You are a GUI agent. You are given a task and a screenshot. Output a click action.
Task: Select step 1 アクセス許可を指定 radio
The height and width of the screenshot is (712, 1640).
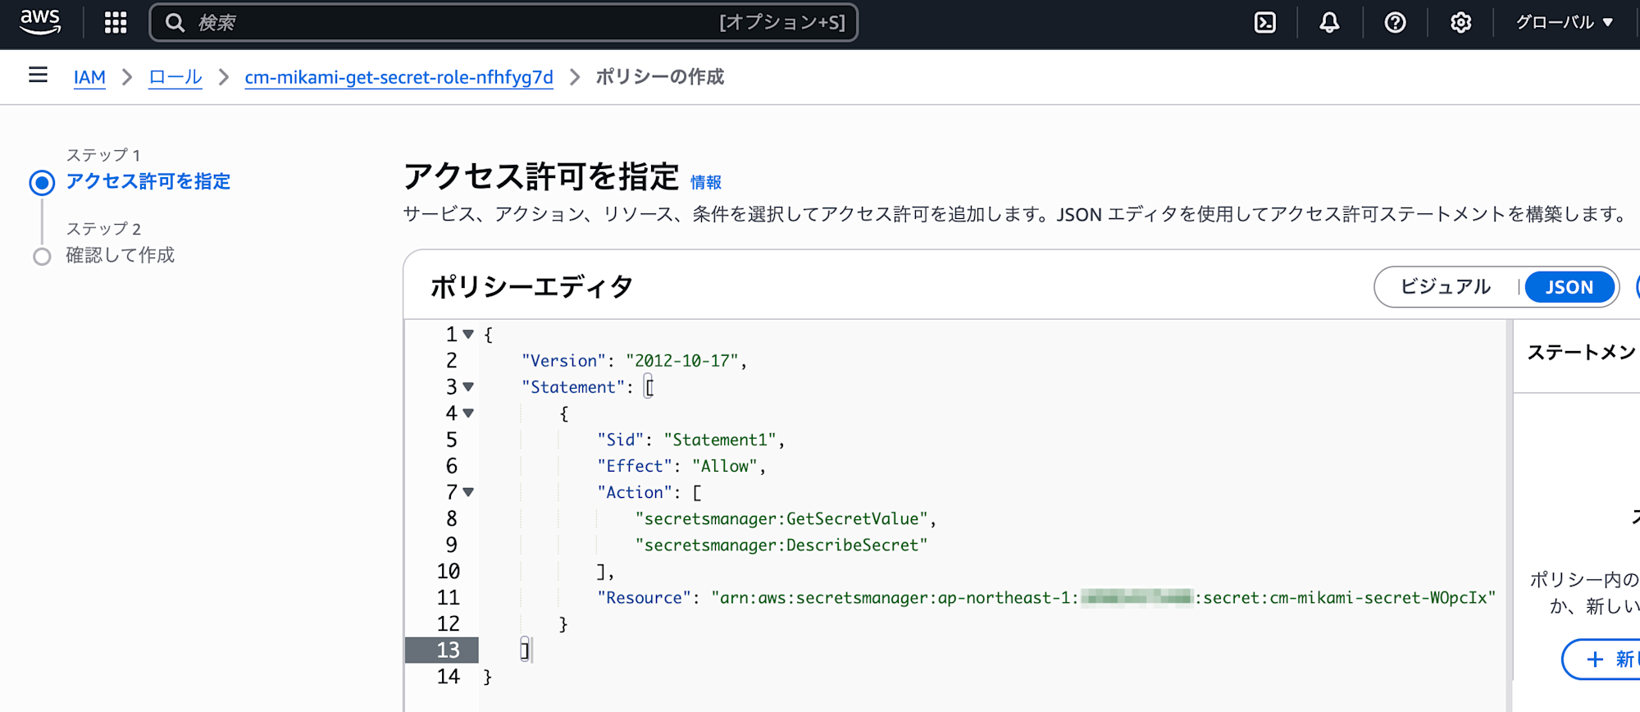click(42, 182)
